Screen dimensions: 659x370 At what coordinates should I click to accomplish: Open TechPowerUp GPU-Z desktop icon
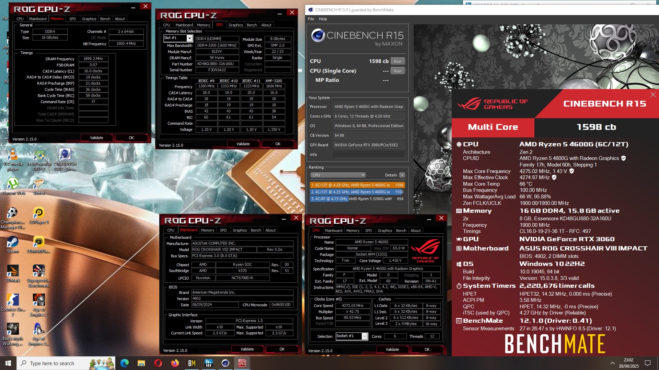39,160
